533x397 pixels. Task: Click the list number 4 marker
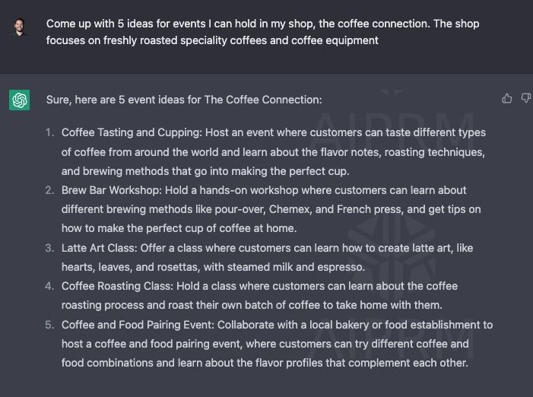point(49,286)
